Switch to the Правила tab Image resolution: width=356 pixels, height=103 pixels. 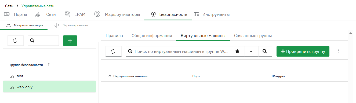[114, 36]
